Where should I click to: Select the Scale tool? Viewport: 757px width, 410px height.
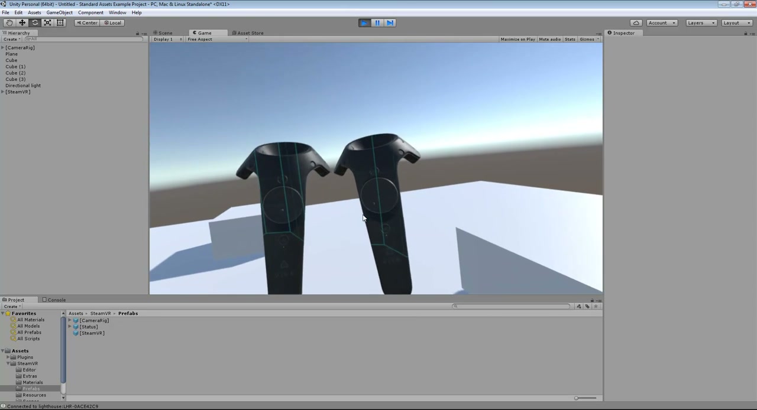pyautogui.click(x=47, y=22)
